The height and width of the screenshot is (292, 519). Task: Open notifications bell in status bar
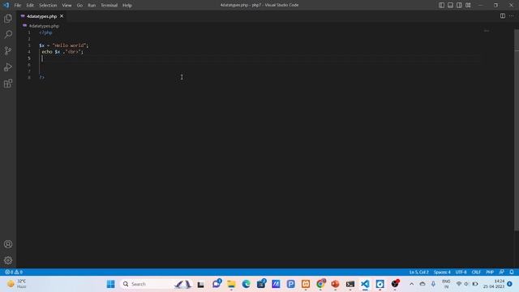click(512, 272)
